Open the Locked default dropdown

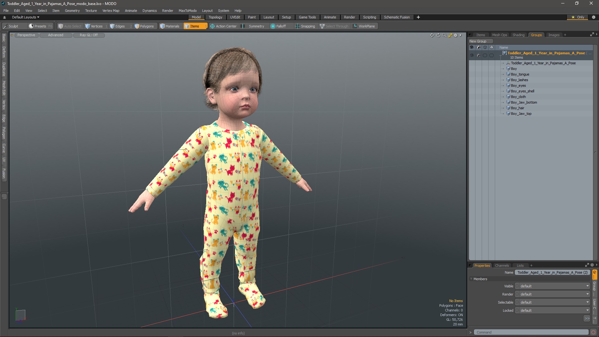point(552,310)
